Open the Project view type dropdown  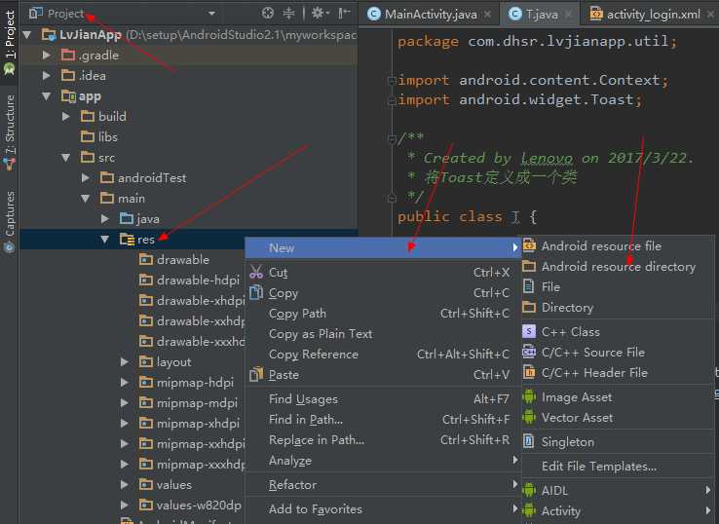(x=211, y=14)
